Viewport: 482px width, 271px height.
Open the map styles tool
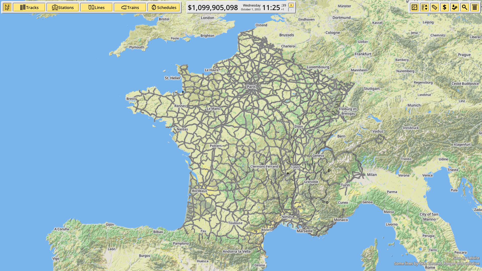(x=414, y=7)
